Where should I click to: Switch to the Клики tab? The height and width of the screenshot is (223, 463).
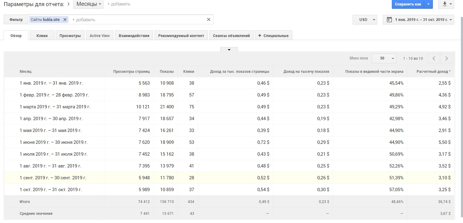[42, 35]
